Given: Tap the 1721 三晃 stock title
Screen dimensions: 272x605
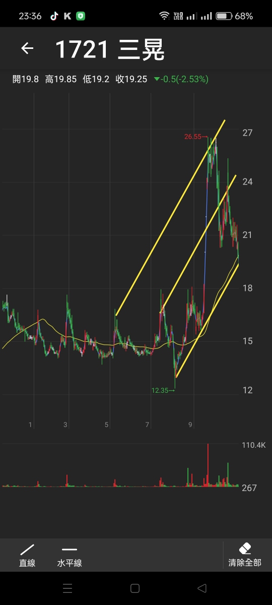Looking at the screenshot, I should (110, 49).
